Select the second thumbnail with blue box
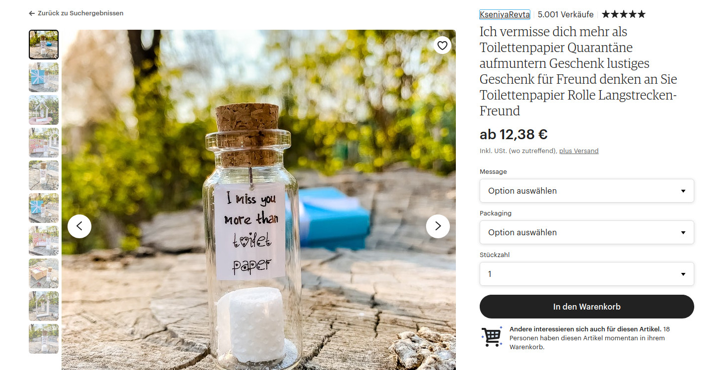Screen dimensions: 727x370 (44, 77)
